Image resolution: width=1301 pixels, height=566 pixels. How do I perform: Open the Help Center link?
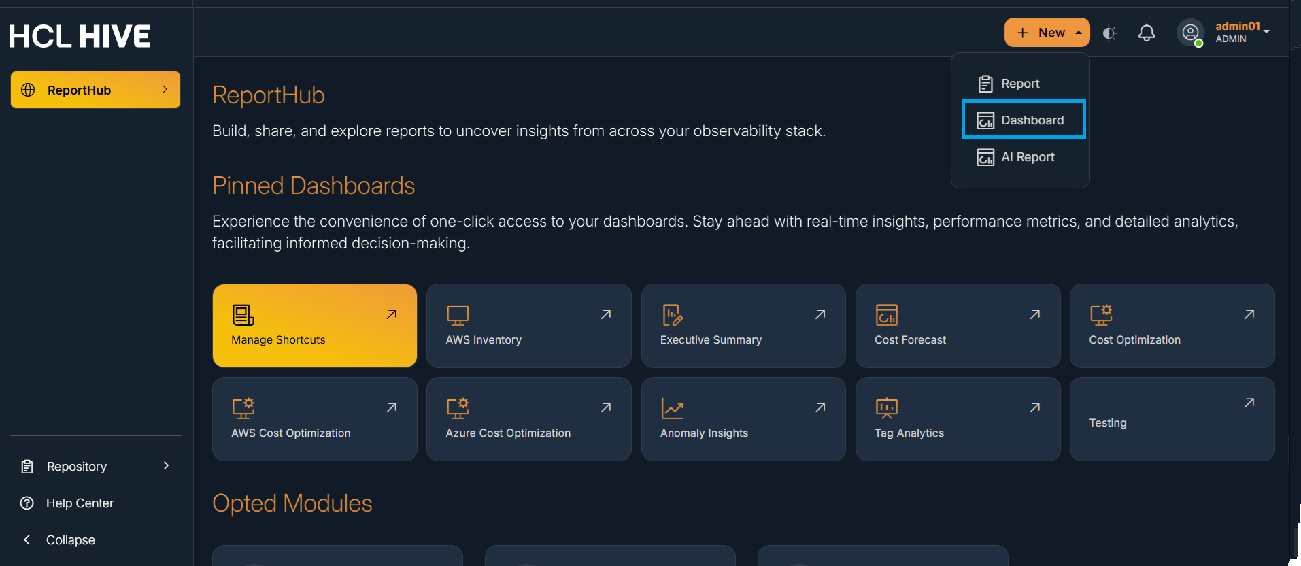click(x=80, y=503)
